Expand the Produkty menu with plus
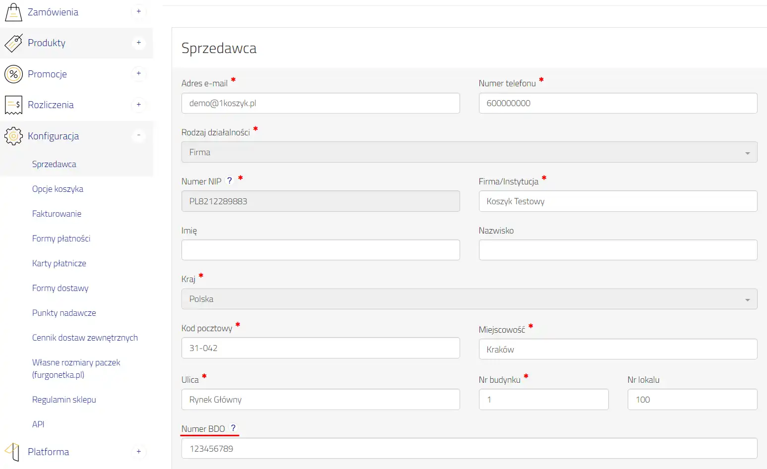Screen dimensions: 767x469 [139, 43]
